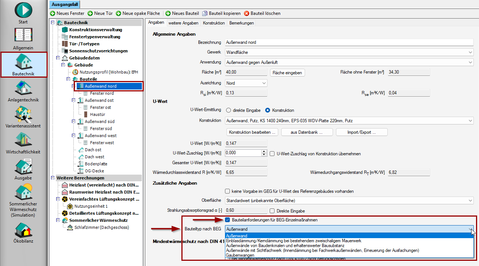Open the Gewerk dropdown showing Wandfläche
The image size is (479, 266).
click(x=349, y=52)
